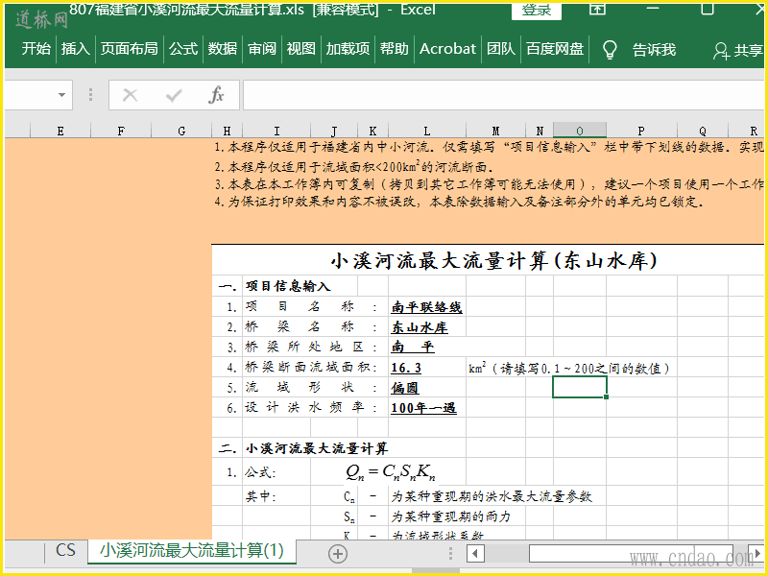The width and height of the screenshot is (768, 576).
Task: Open the 帮助 ribbon tab
Action: click(x=394, y=49)
